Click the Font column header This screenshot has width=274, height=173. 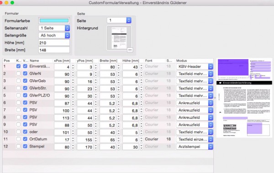[149, 61]
